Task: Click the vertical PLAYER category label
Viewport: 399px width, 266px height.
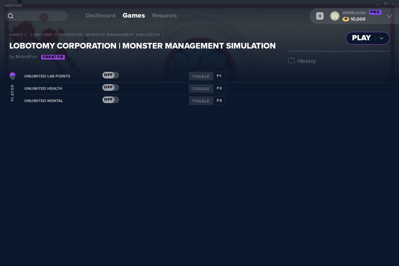Action: tap(12, 93)
